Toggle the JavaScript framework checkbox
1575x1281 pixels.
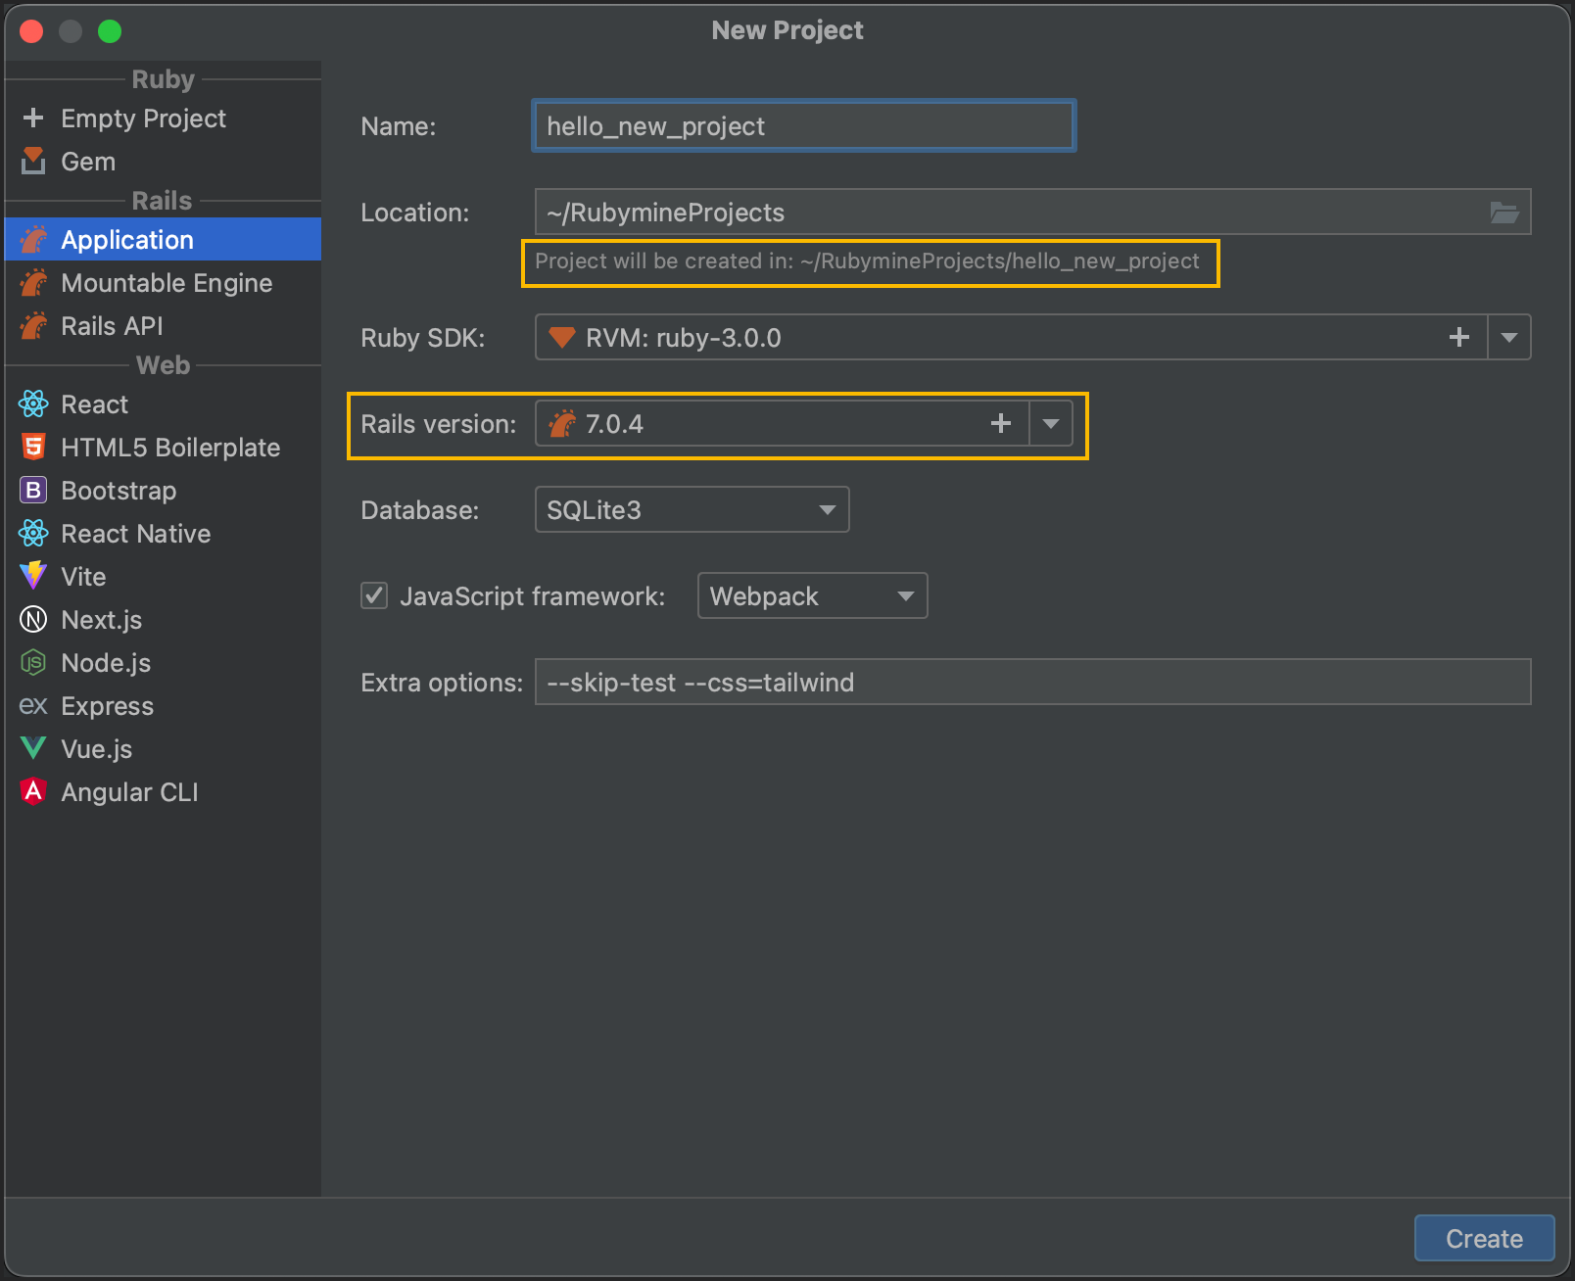click(x=374, y=596)
